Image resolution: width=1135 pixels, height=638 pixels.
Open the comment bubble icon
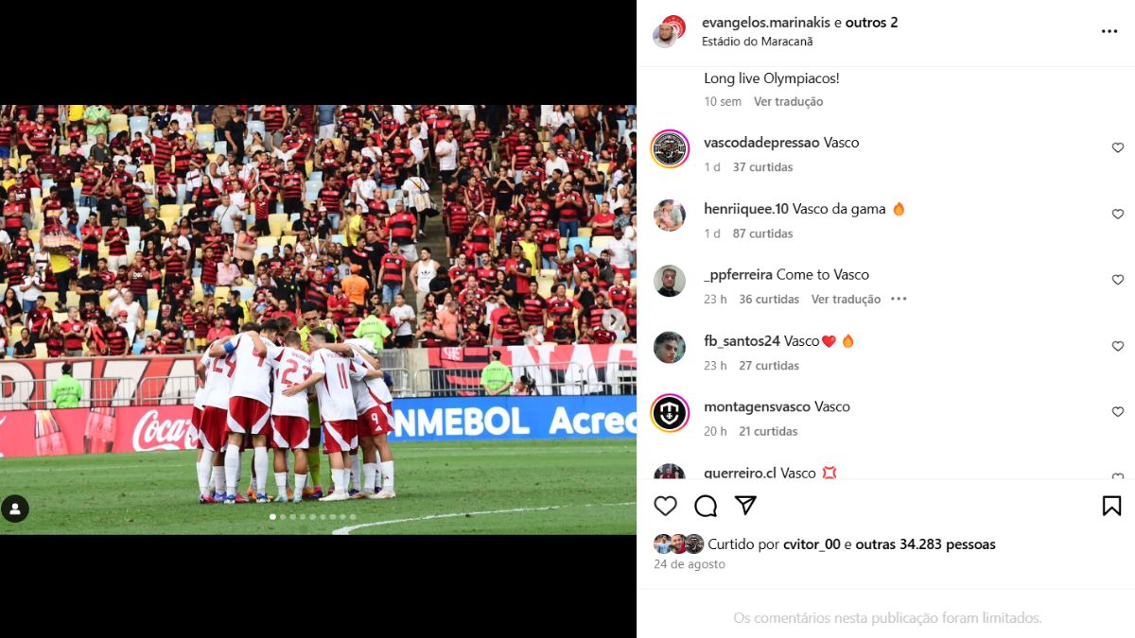(706, 506)
